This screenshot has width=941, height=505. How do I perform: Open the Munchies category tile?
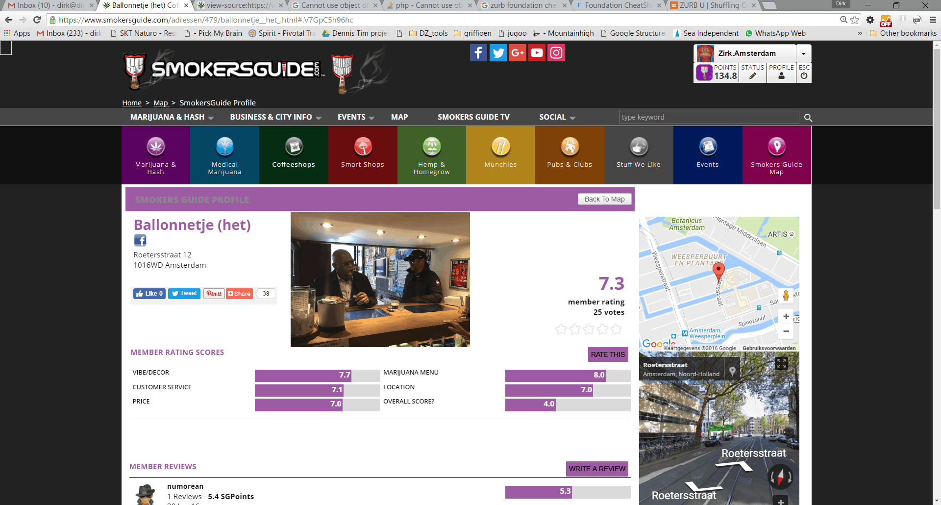click(500, 155)
